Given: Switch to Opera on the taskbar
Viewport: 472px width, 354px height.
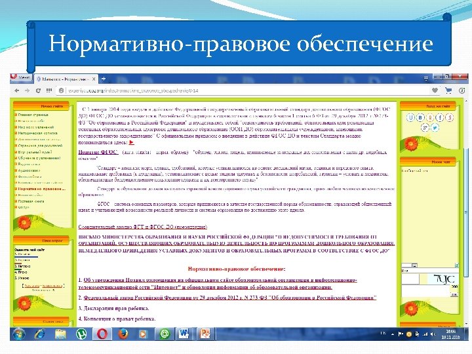Looking at the screenshot, I should 102,334.
